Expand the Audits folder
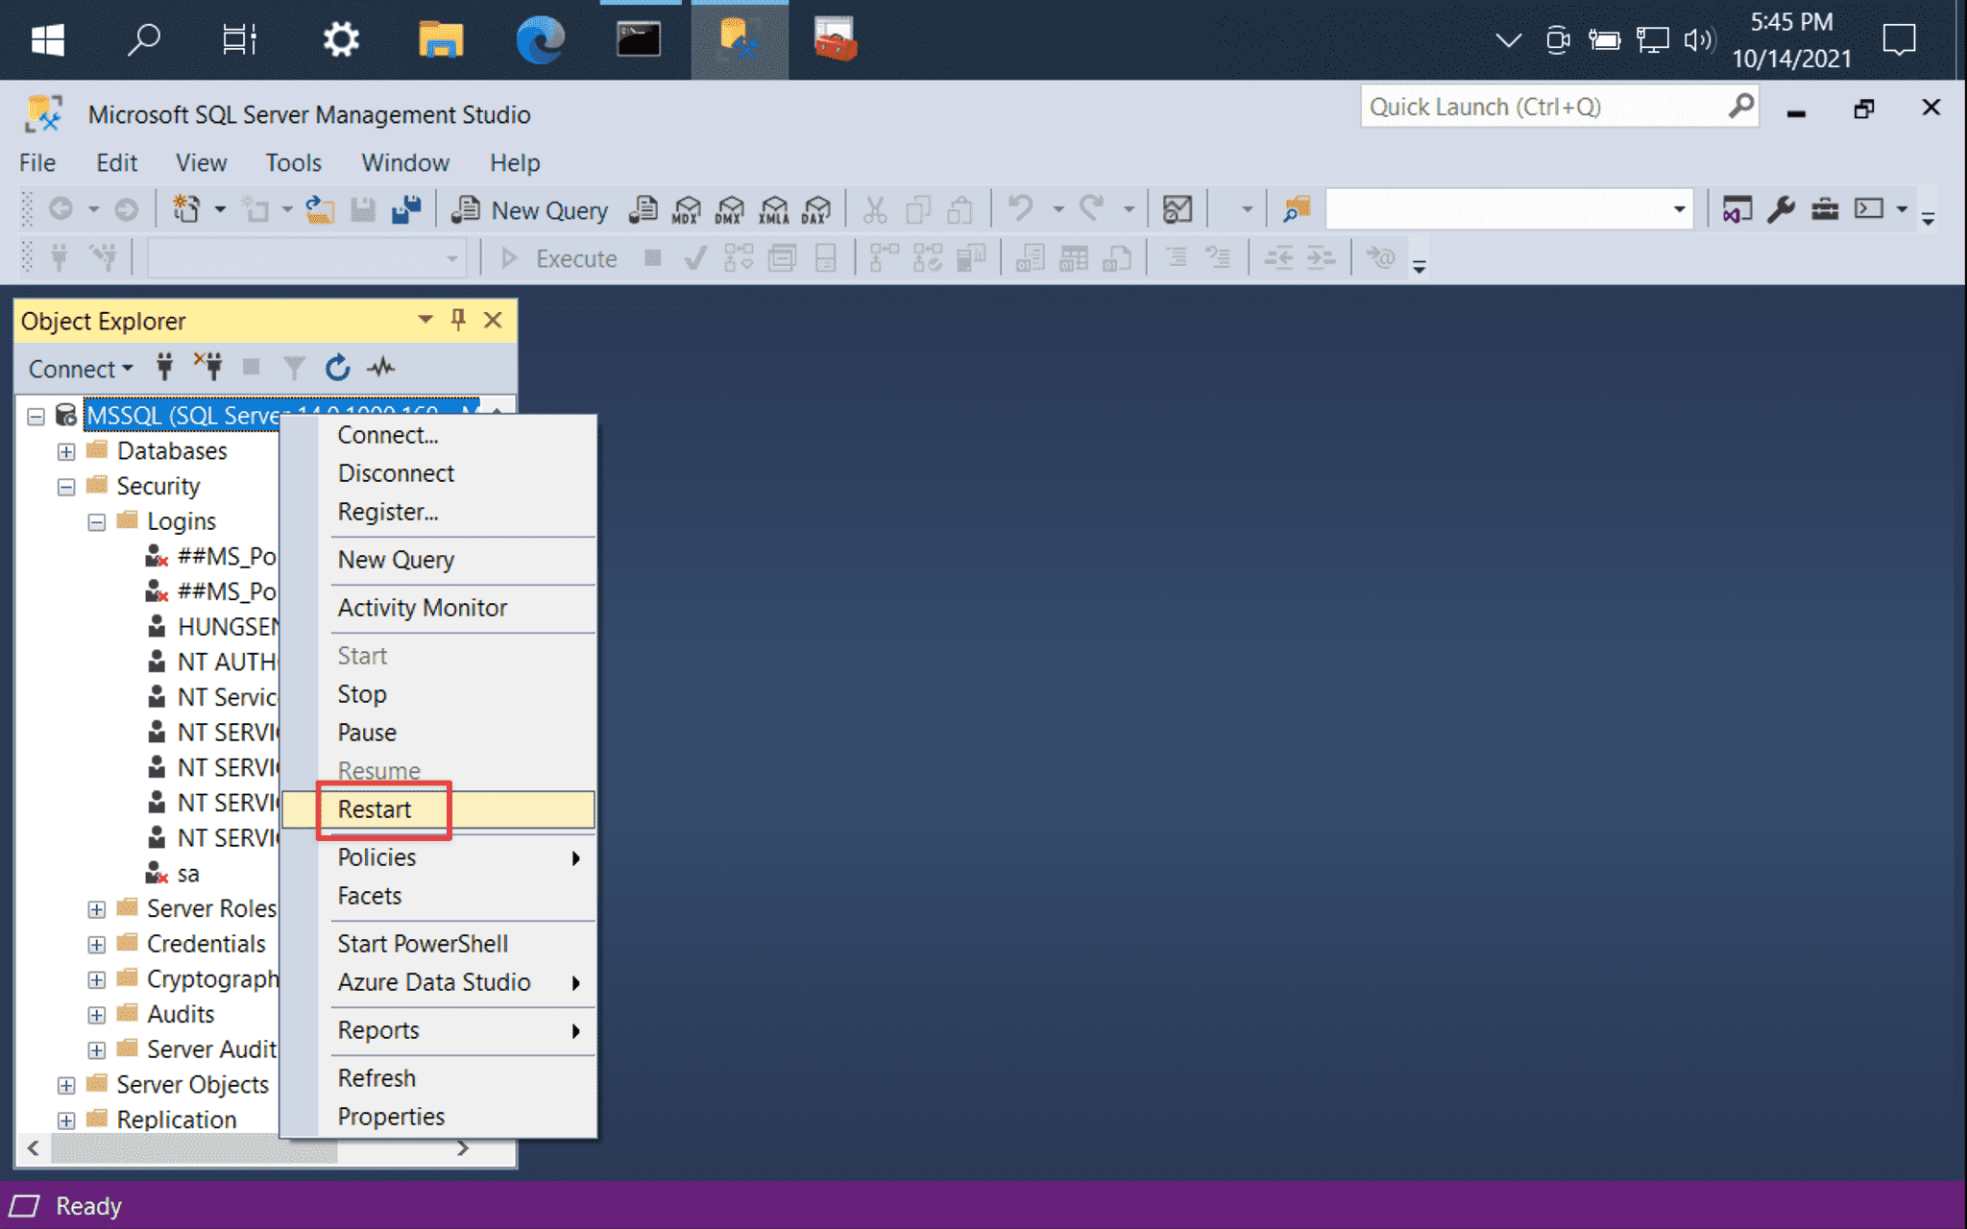1967x1229 pixels. click(x=97, y=1015)
